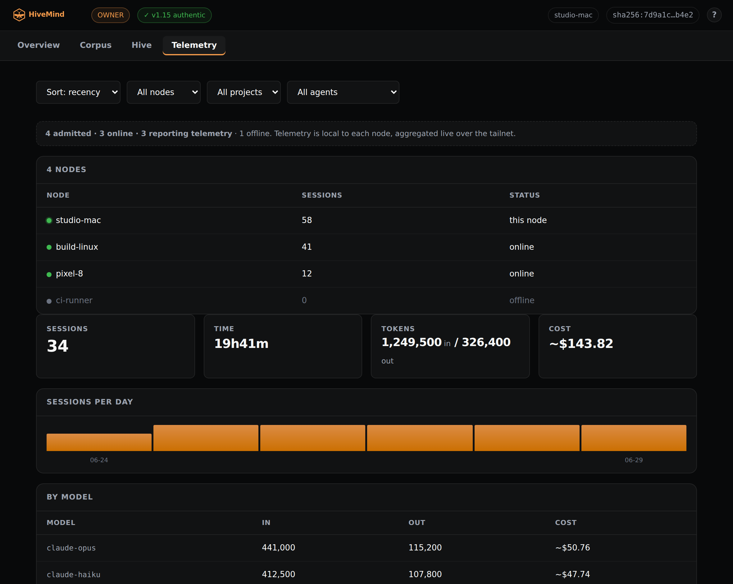The width and height of the screenshot is (733, 584).
Task: Click the OUT column header
Action: click(417, 523)
